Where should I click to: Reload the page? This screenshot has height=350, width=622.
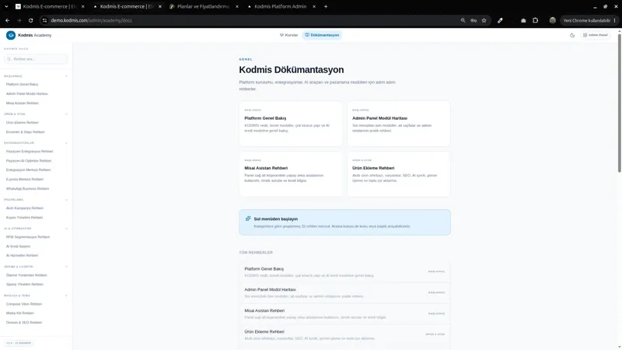[30, 21]
